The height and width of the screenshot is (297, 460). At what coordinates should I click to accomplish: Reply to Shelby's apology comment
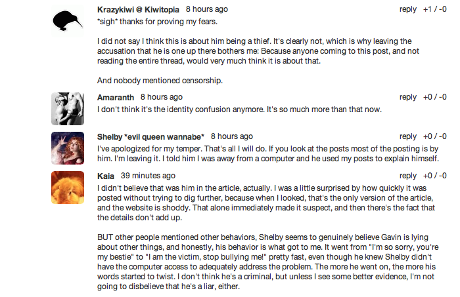[x=408, y=136]
